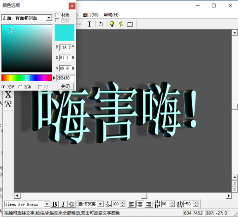This screenshot has width=238, height=217.
Task: Select the HSV radio button
Action: point(3,87)
